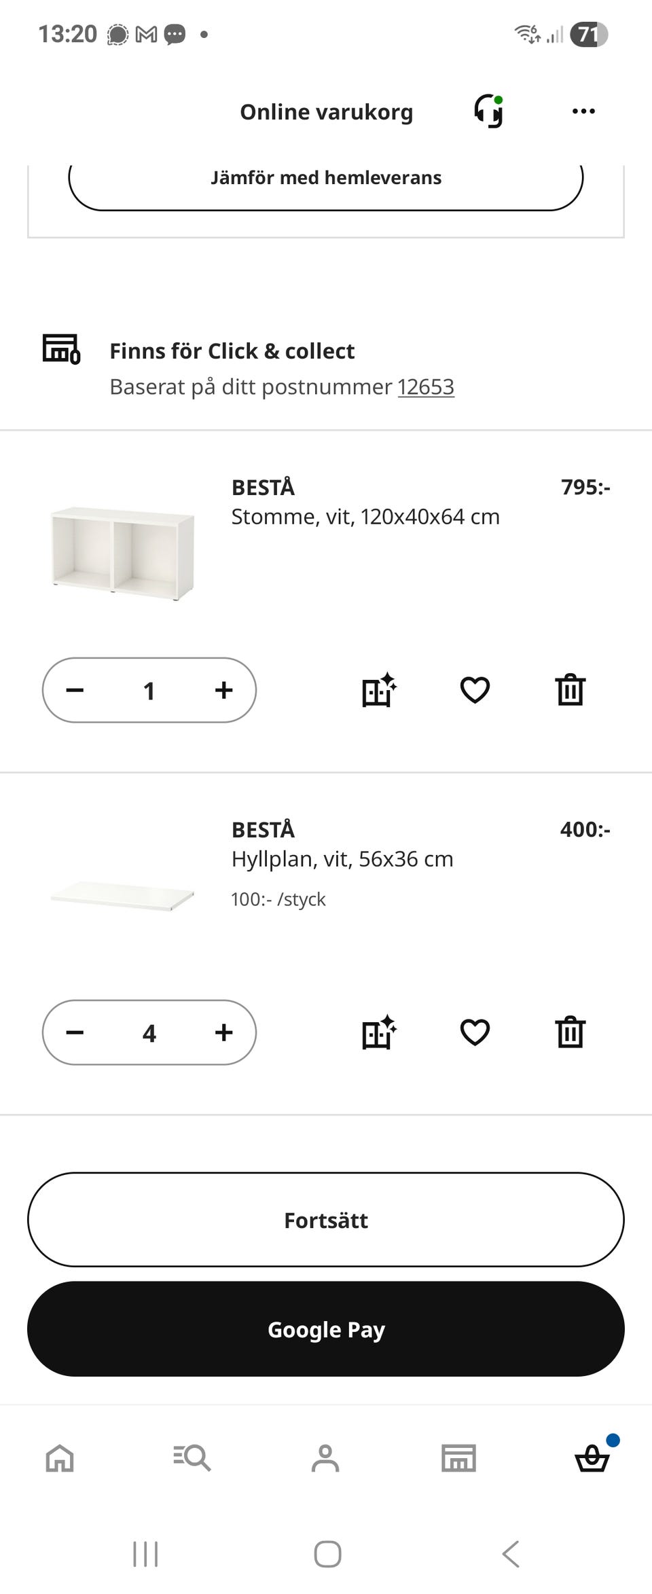
Task: Open the BESTÅ Hyllplan shelf thumbnail
Action: pos(122,895)
